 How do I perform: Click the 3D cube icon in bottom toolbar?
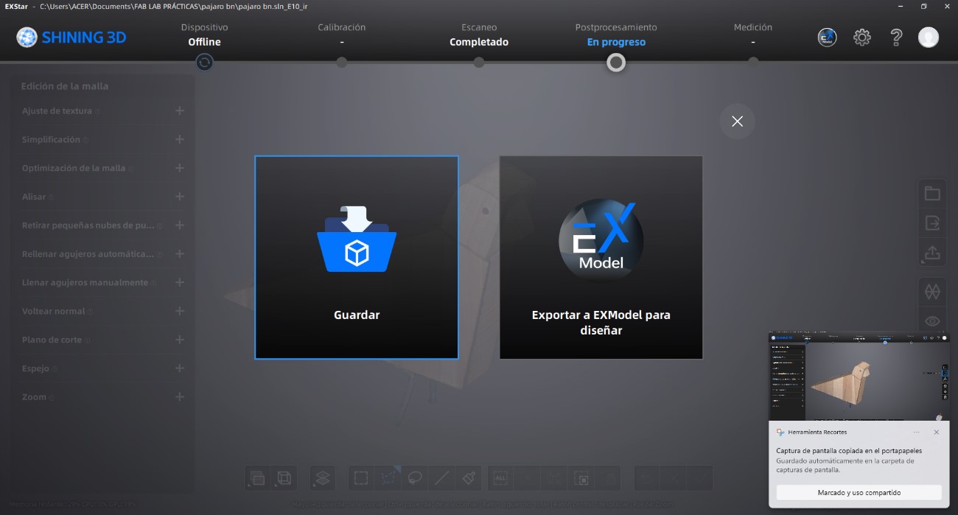[x=284, y=478]
